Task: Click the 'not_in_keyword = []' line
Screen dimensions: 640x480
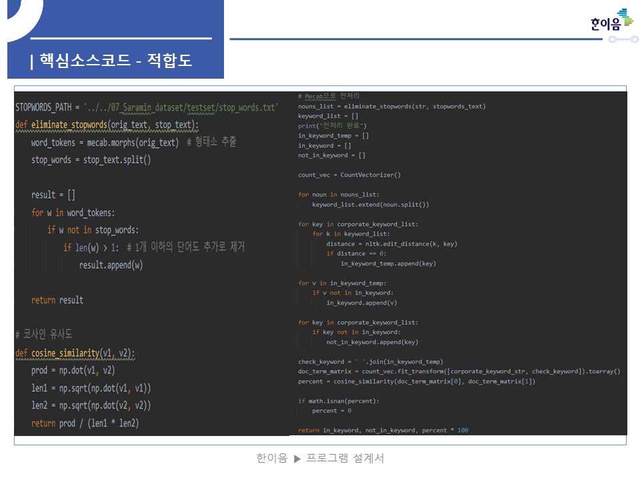Action: pos(331,155)
